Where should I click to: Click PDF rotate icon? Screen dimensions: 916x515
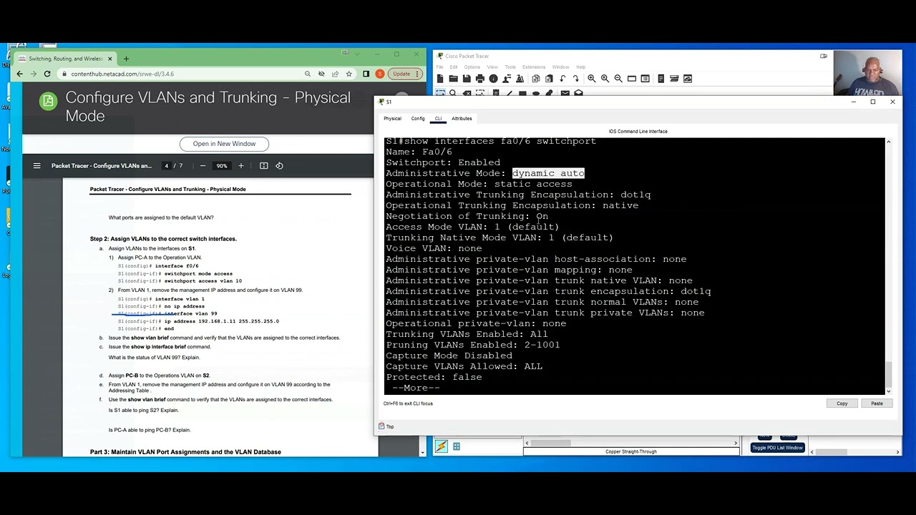(x=279, y=166)
